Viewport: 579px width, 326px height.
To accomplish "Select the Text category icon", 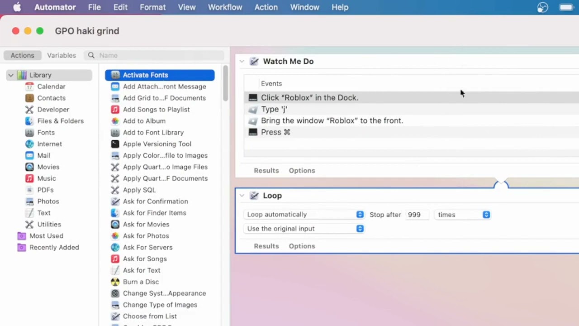I will tap(29, 213).
